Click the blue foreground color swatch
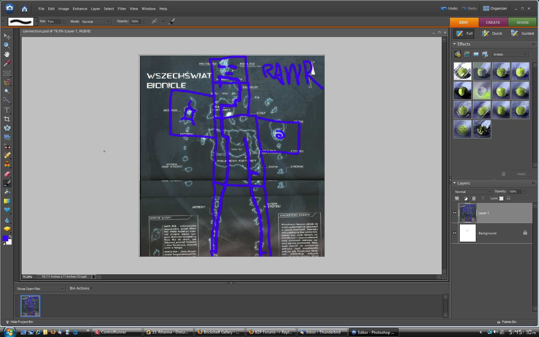Screen dimensions: 539x337 coord(5,238)
